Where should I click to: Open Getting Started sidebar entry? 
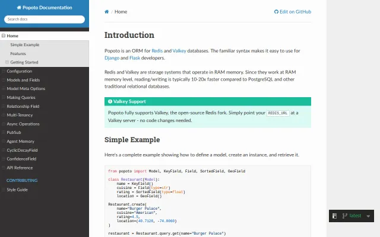pos(24,62)
